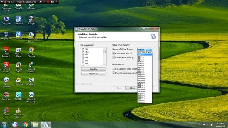228x128 pixels.
Task: Choose 20 Drives from the list
Action: [145, 96]
